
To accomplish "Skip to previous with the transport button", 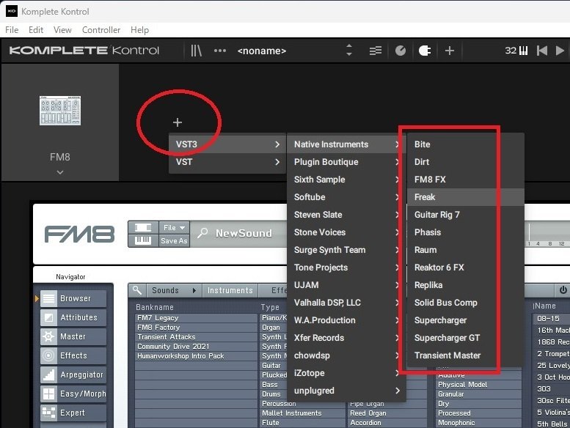I will 542,51.
